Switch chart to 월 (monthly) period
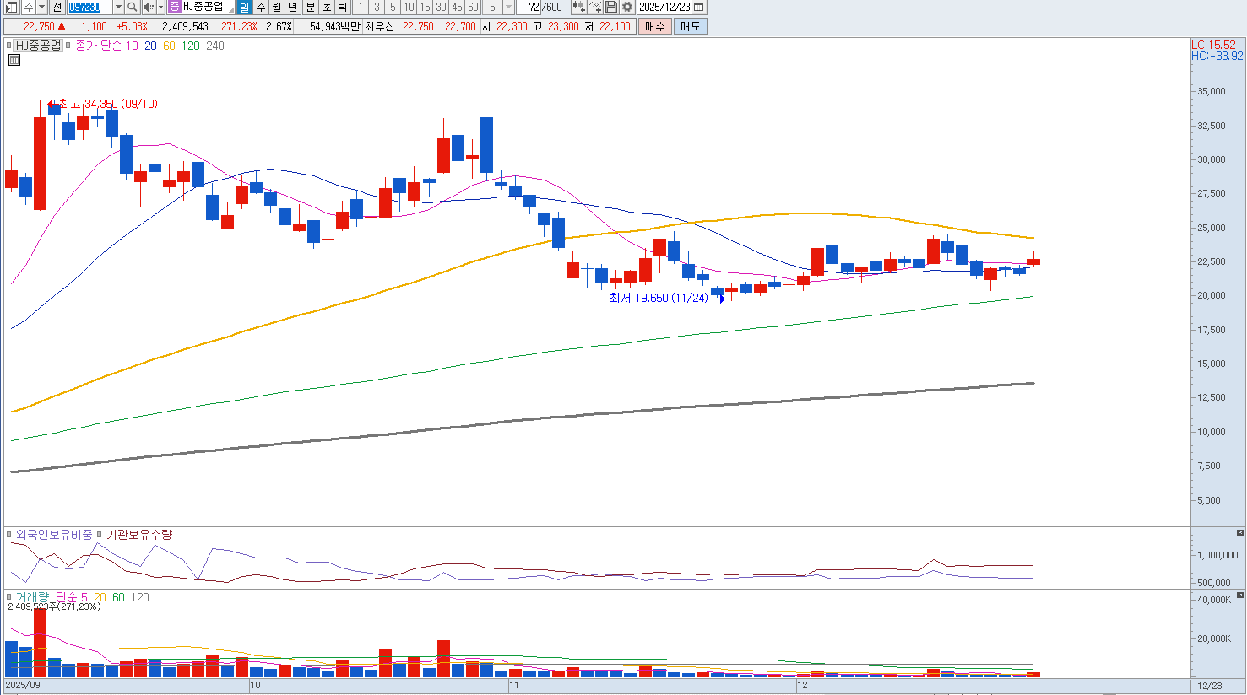 click(x=276, y=8)
